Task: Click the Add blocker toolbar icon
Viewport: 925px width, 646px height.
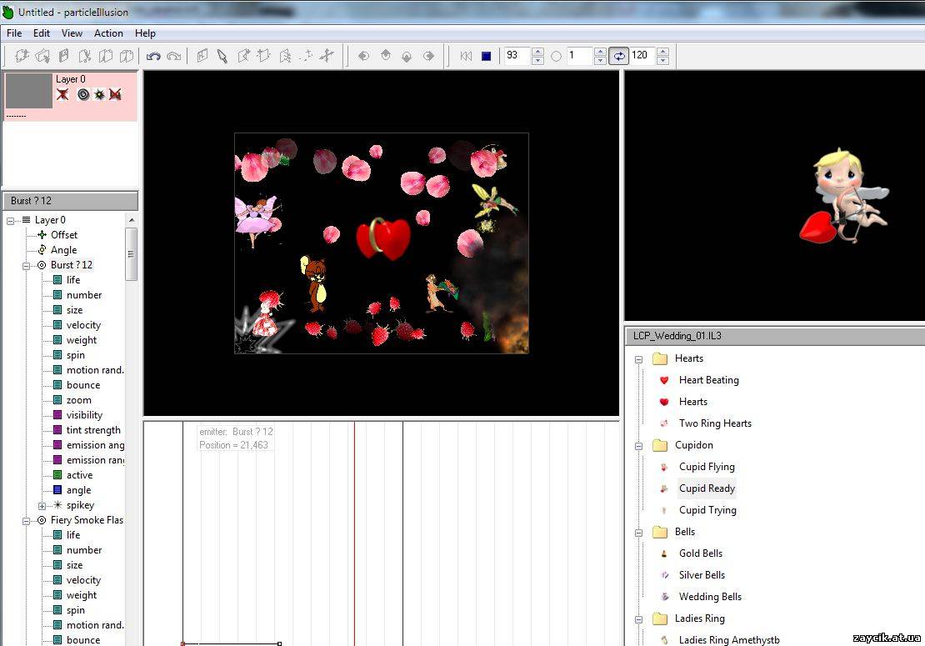Action: (x=285, y=56)
